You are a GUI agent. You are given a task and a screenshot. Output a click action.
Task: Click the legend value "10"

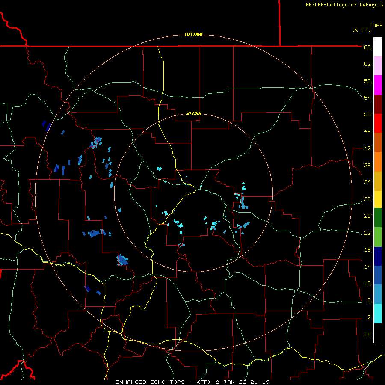tap(367, 283)
